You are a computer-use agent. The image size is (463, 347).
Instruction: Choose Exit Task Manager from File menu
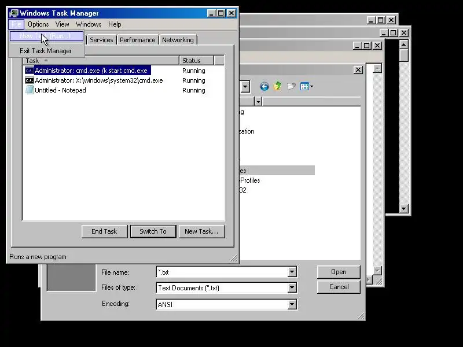click(47, 51)
